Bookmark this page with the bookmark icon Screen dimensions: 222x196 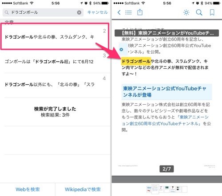[212, 12]
